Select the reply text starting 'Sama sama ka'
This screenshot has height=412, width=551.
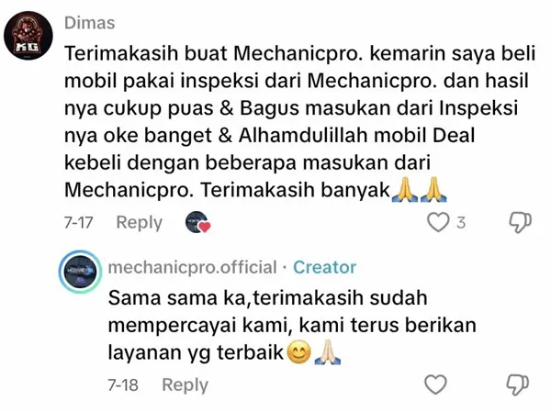pos(292,325)
